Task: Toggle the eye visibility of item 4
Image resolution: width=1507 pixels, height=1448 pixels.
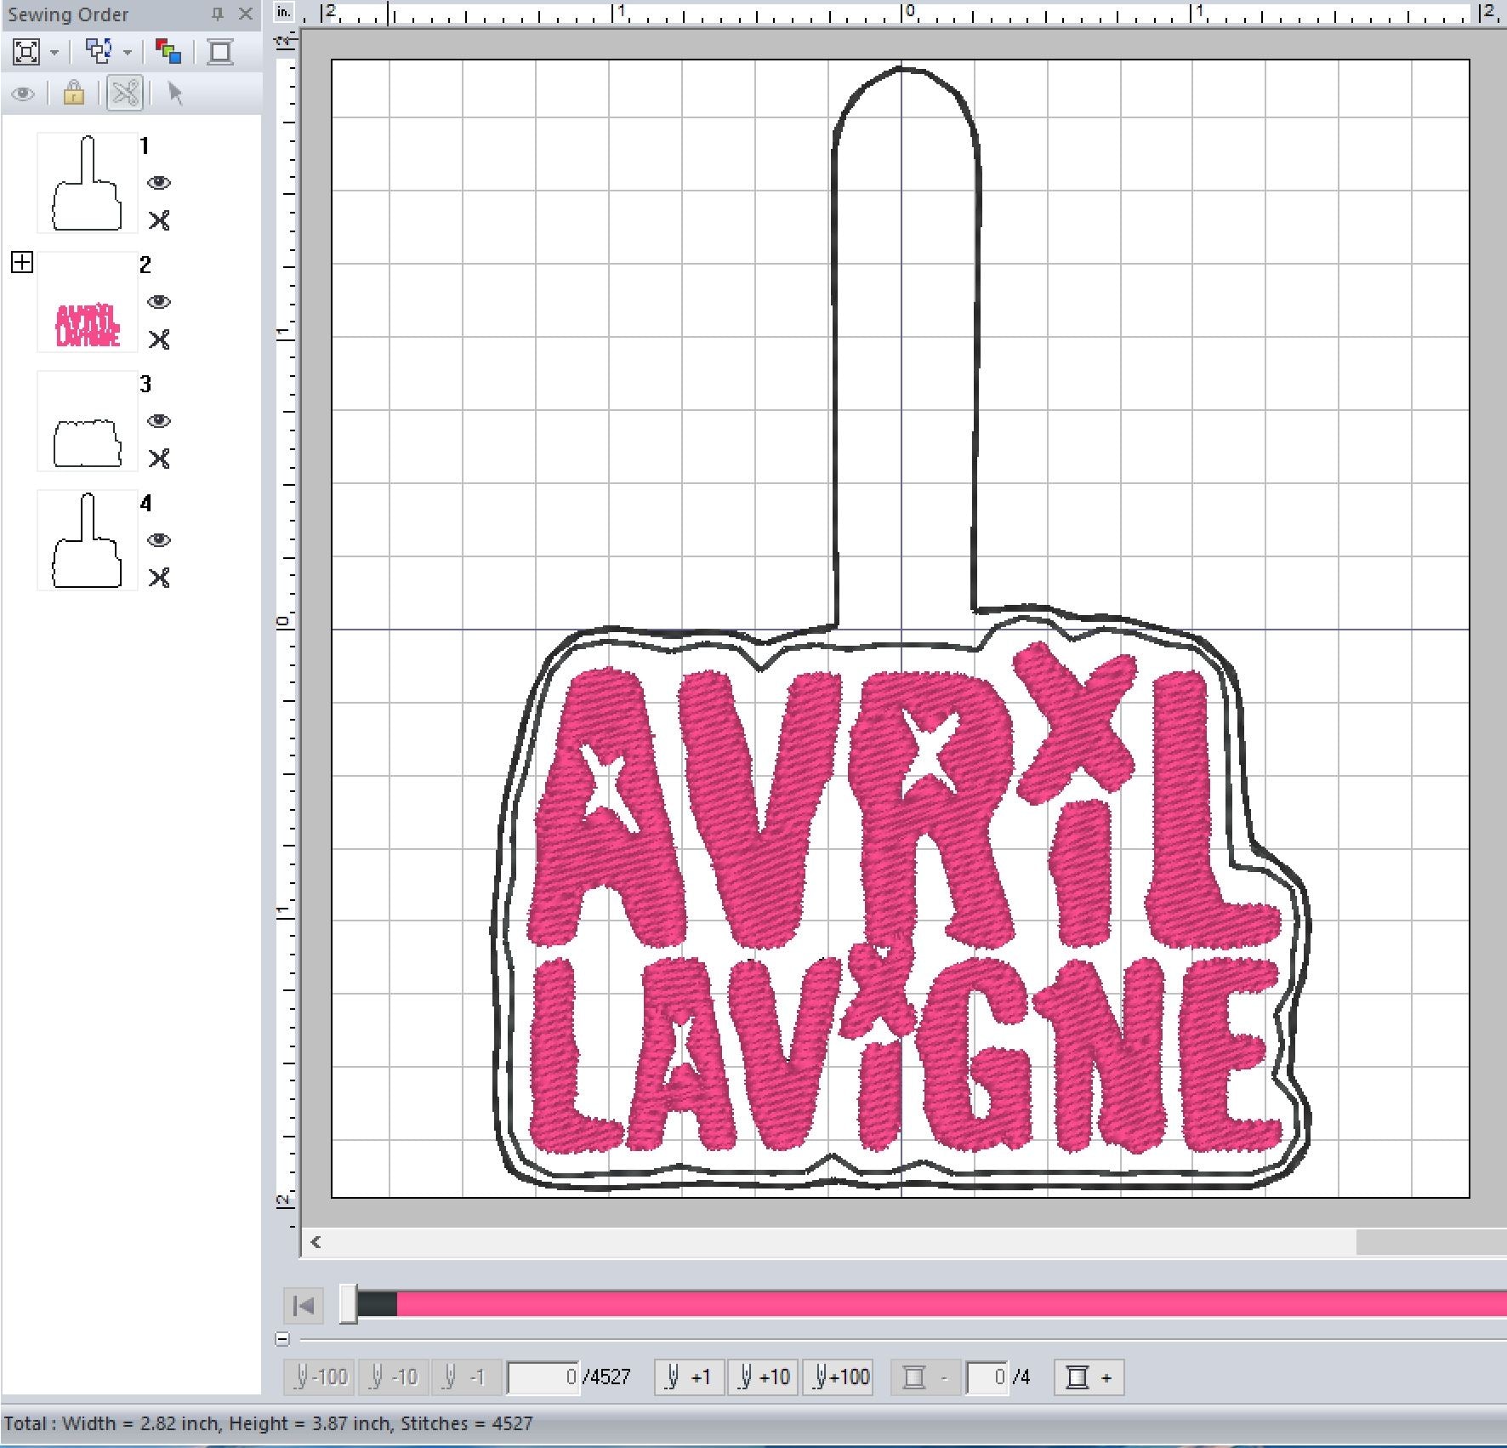Action: pos(159,540)
